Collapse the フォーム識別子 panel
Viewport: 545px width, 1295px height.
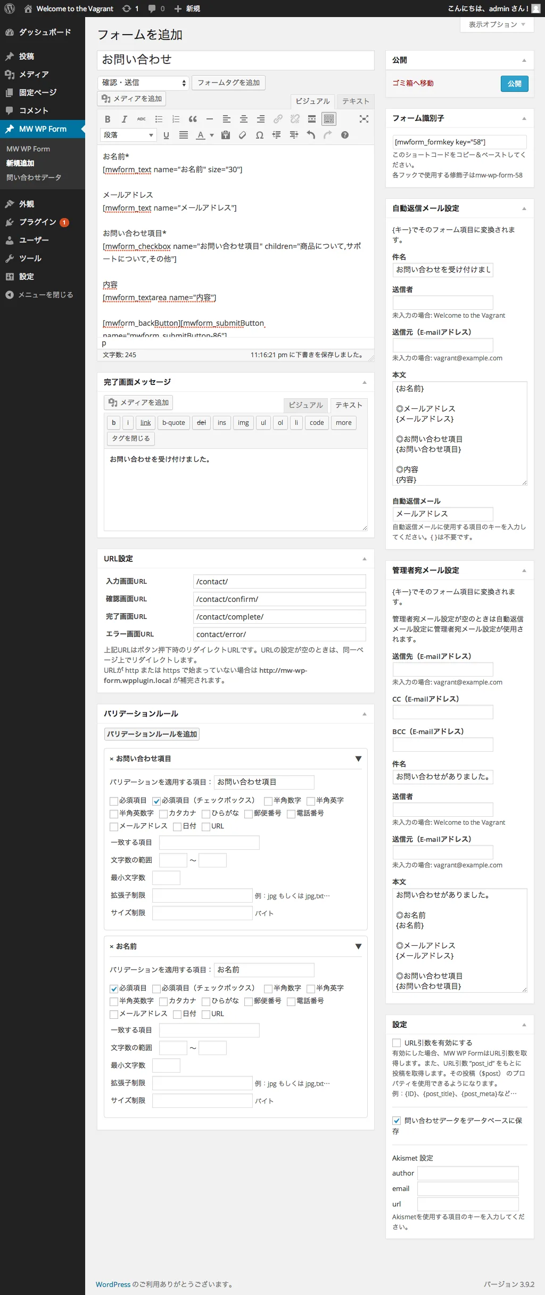[524, 118]
